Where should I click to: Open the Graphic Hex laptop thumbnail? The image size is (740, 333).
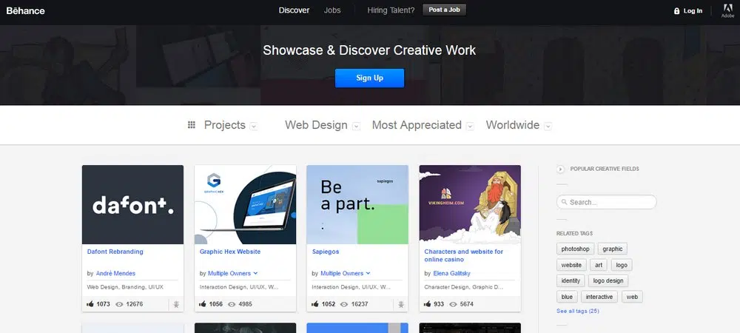(246, 204)
